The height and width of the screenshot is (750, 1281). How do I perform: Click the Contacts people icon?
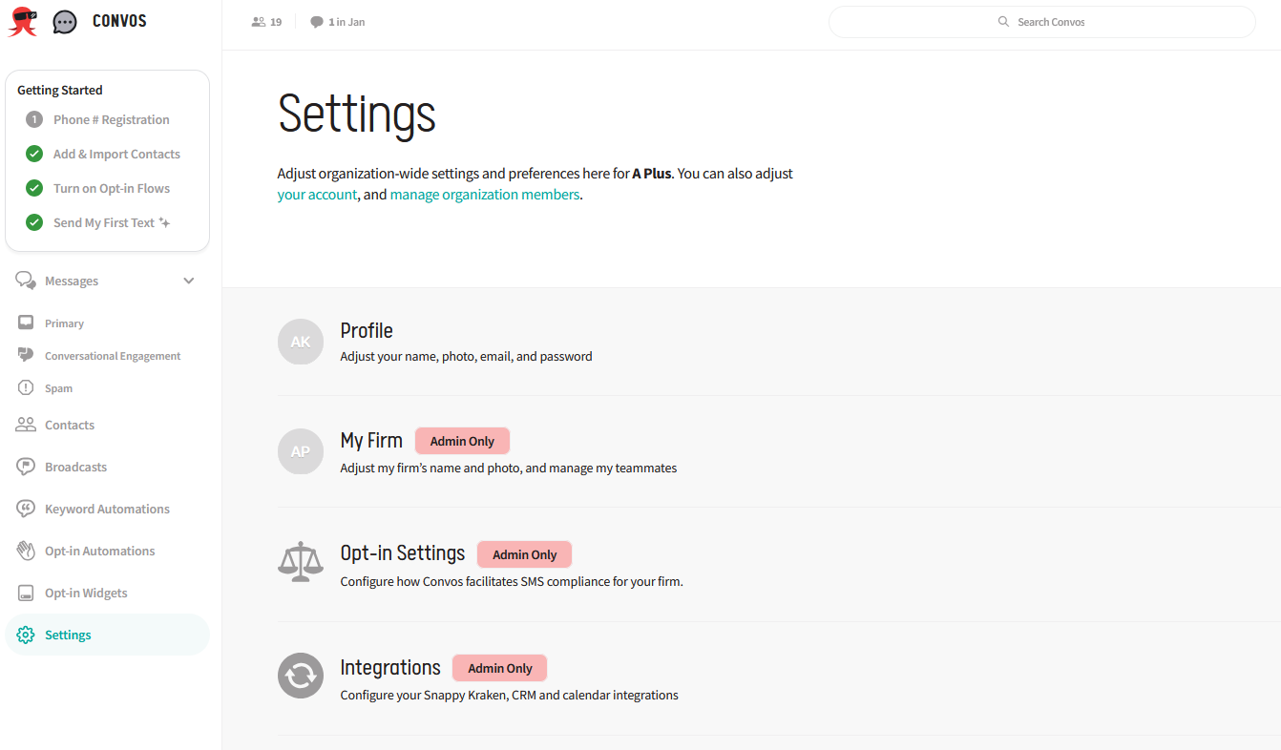click(x=26, y=425)
